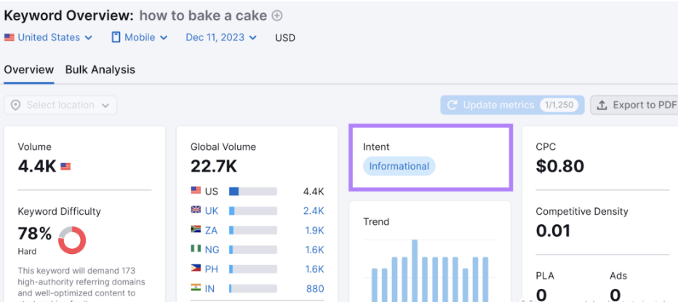The image size is (678, 302).
Task: Open the Dec 11, 2023 date picker
Action: 221,37
